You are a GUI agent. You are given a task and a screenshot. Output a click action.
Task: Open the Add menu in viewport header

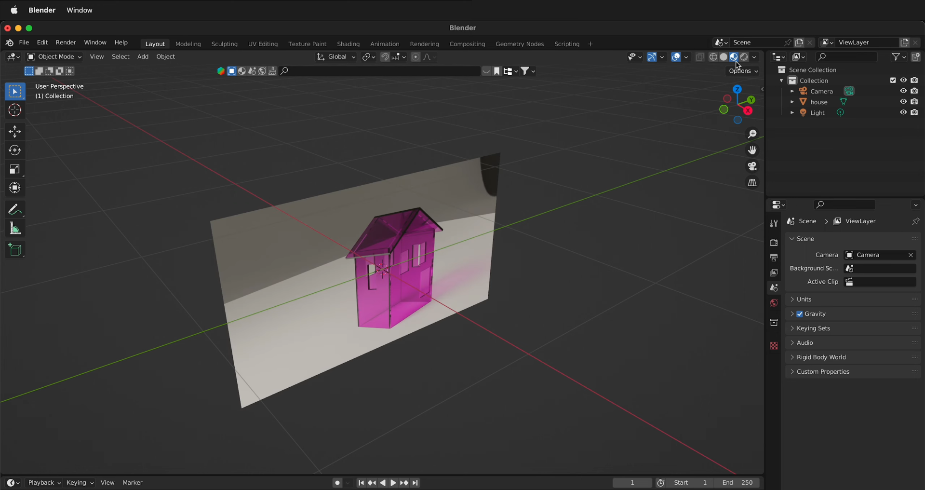click(x=143, y=57)
